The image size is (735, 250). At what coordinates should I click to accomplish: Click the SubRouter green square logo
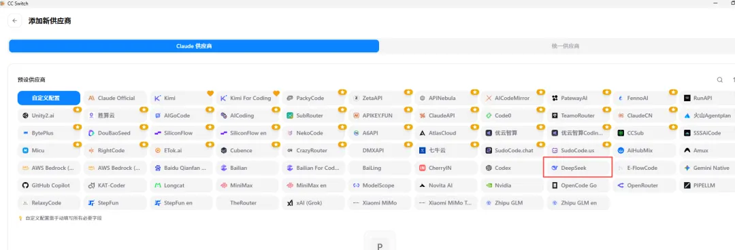(x=290, y=115)
